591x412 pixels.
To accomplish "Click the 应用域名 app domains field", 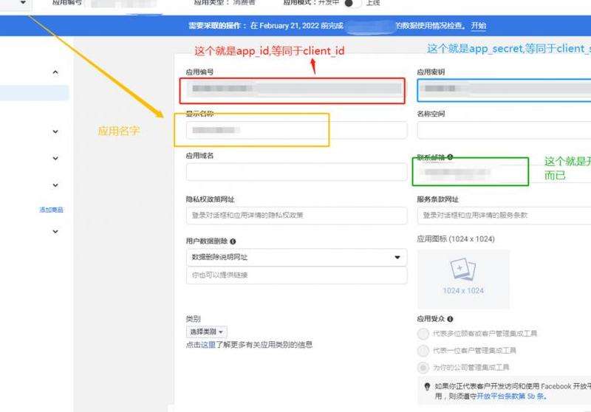I will pos(297,172).
